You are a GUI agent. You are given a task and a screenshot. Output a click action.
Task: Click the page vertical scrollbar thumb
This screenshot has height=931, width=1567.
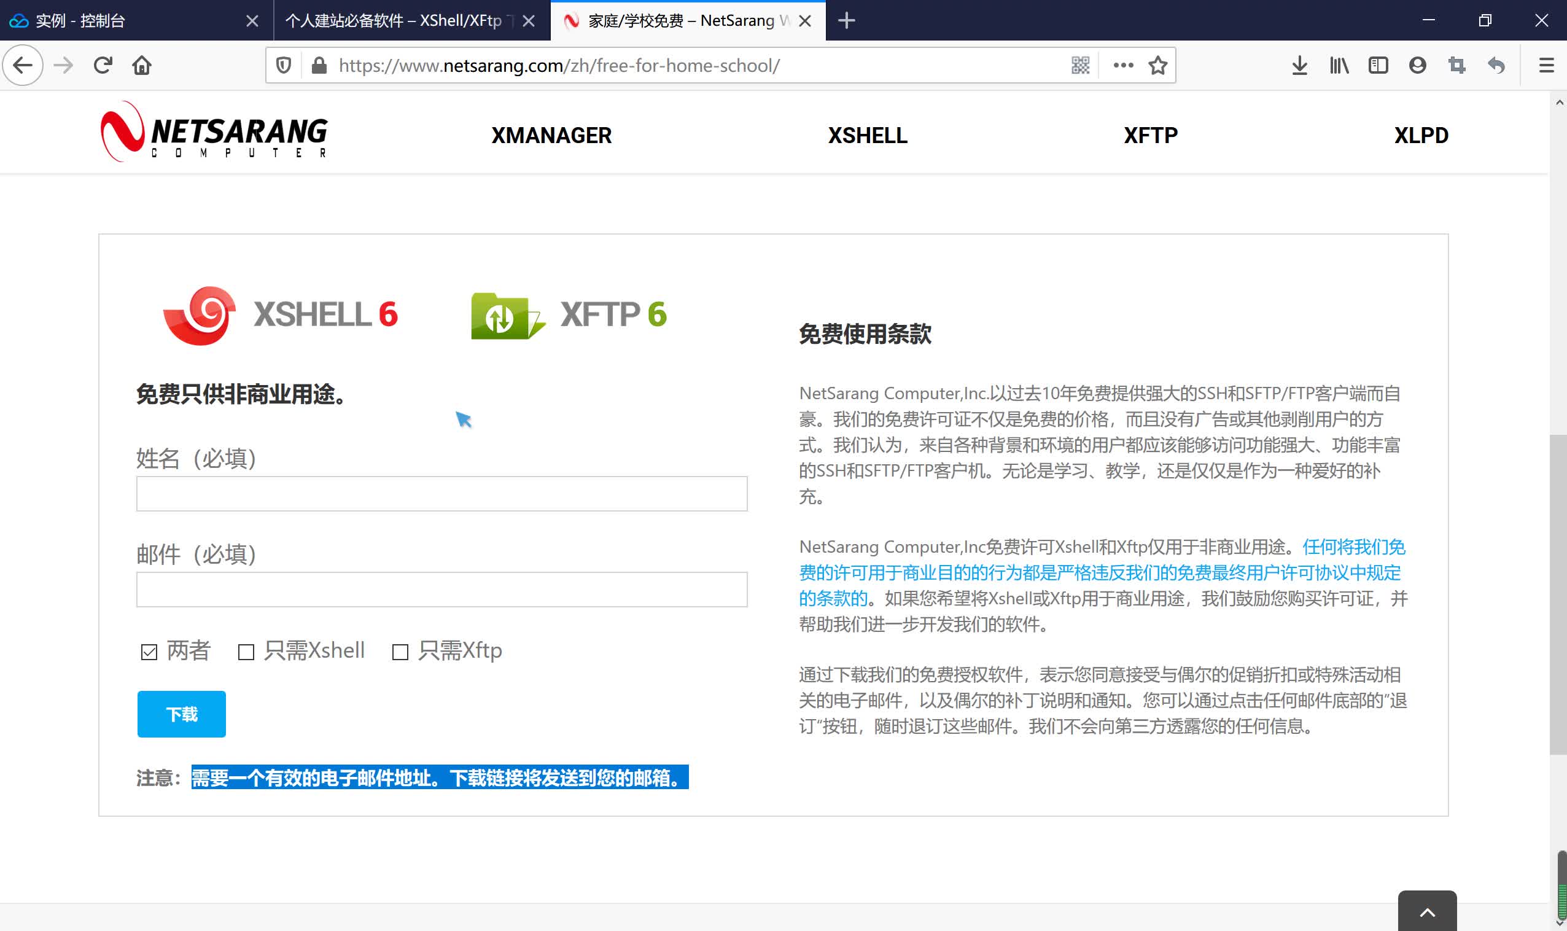coord(1558,594)
